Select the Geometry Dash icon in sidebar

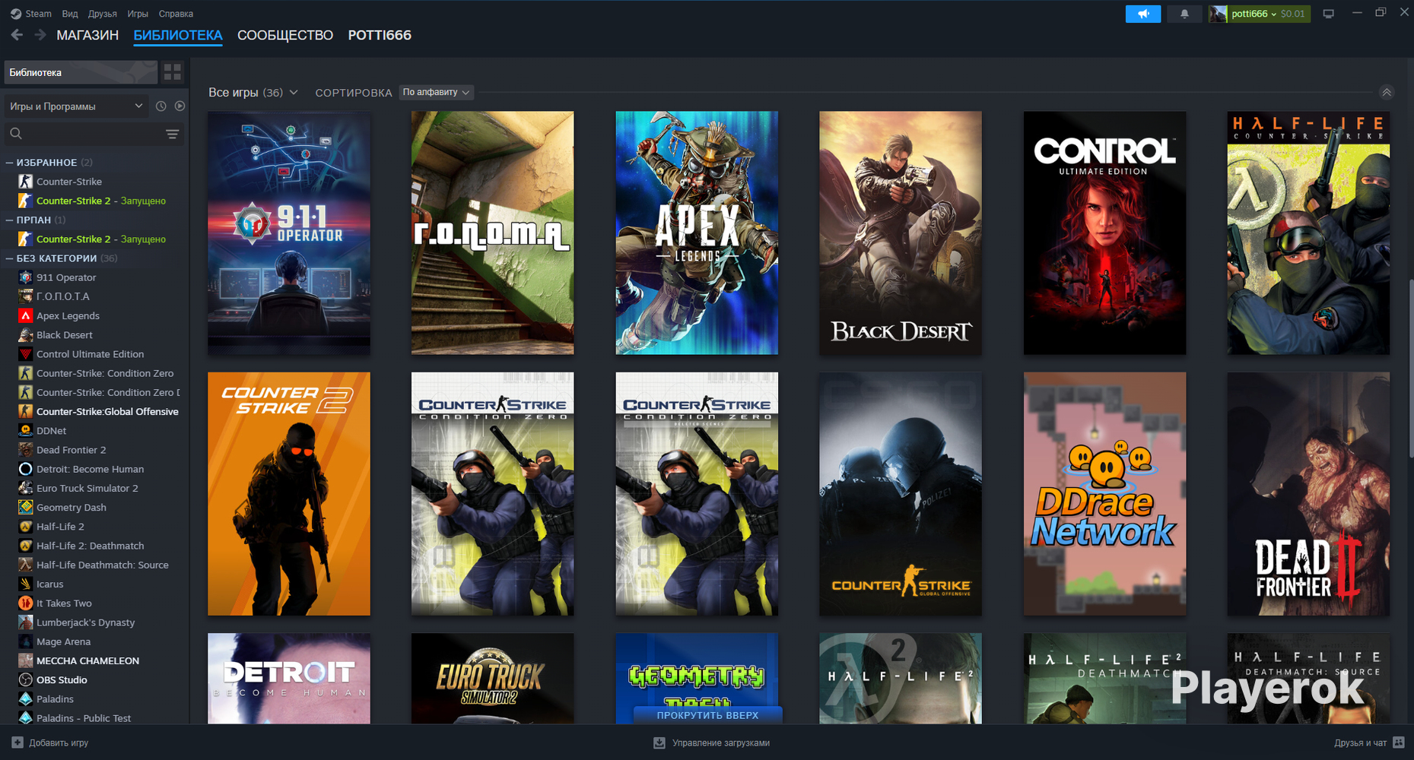(x=25, y=507)
